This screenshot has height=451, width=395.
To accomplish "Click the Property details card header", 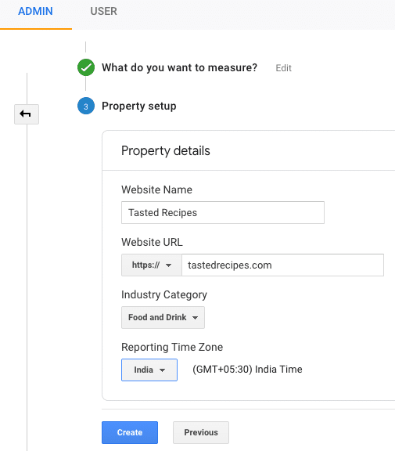I will 166,151.
